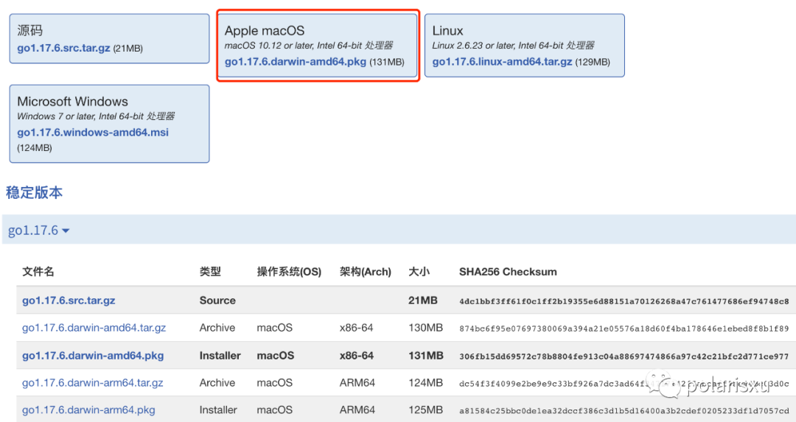Click go1.17.6.darwin-amd64.pkg in Apple macOS box

pos(296,62)
